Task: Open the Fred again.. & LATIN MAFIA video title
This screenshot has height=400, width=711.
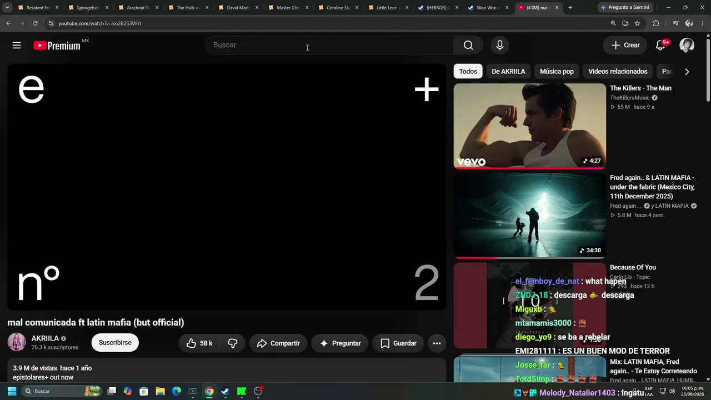Action: (652, 187)
